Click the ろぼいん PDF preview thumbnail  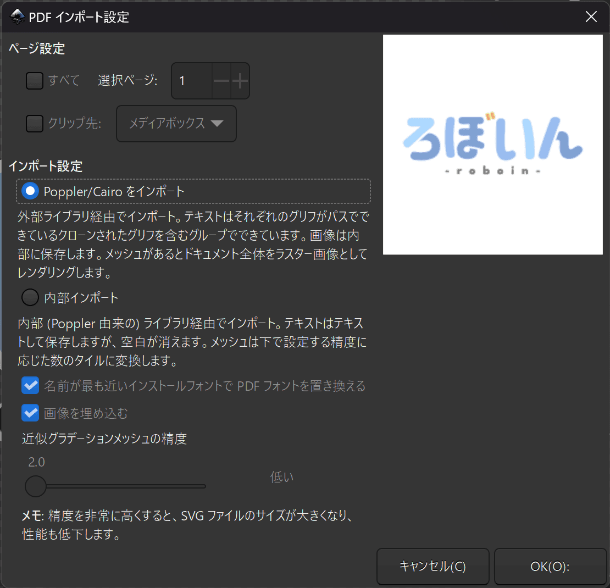pyautogui.click(x=492, y=145)
